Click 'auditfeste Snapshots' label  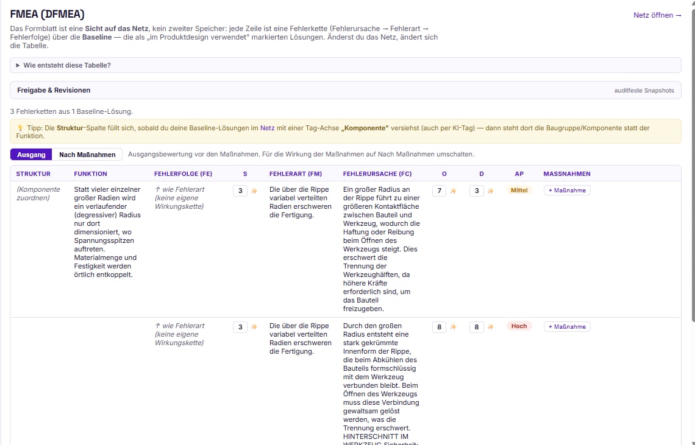point(644,90)
